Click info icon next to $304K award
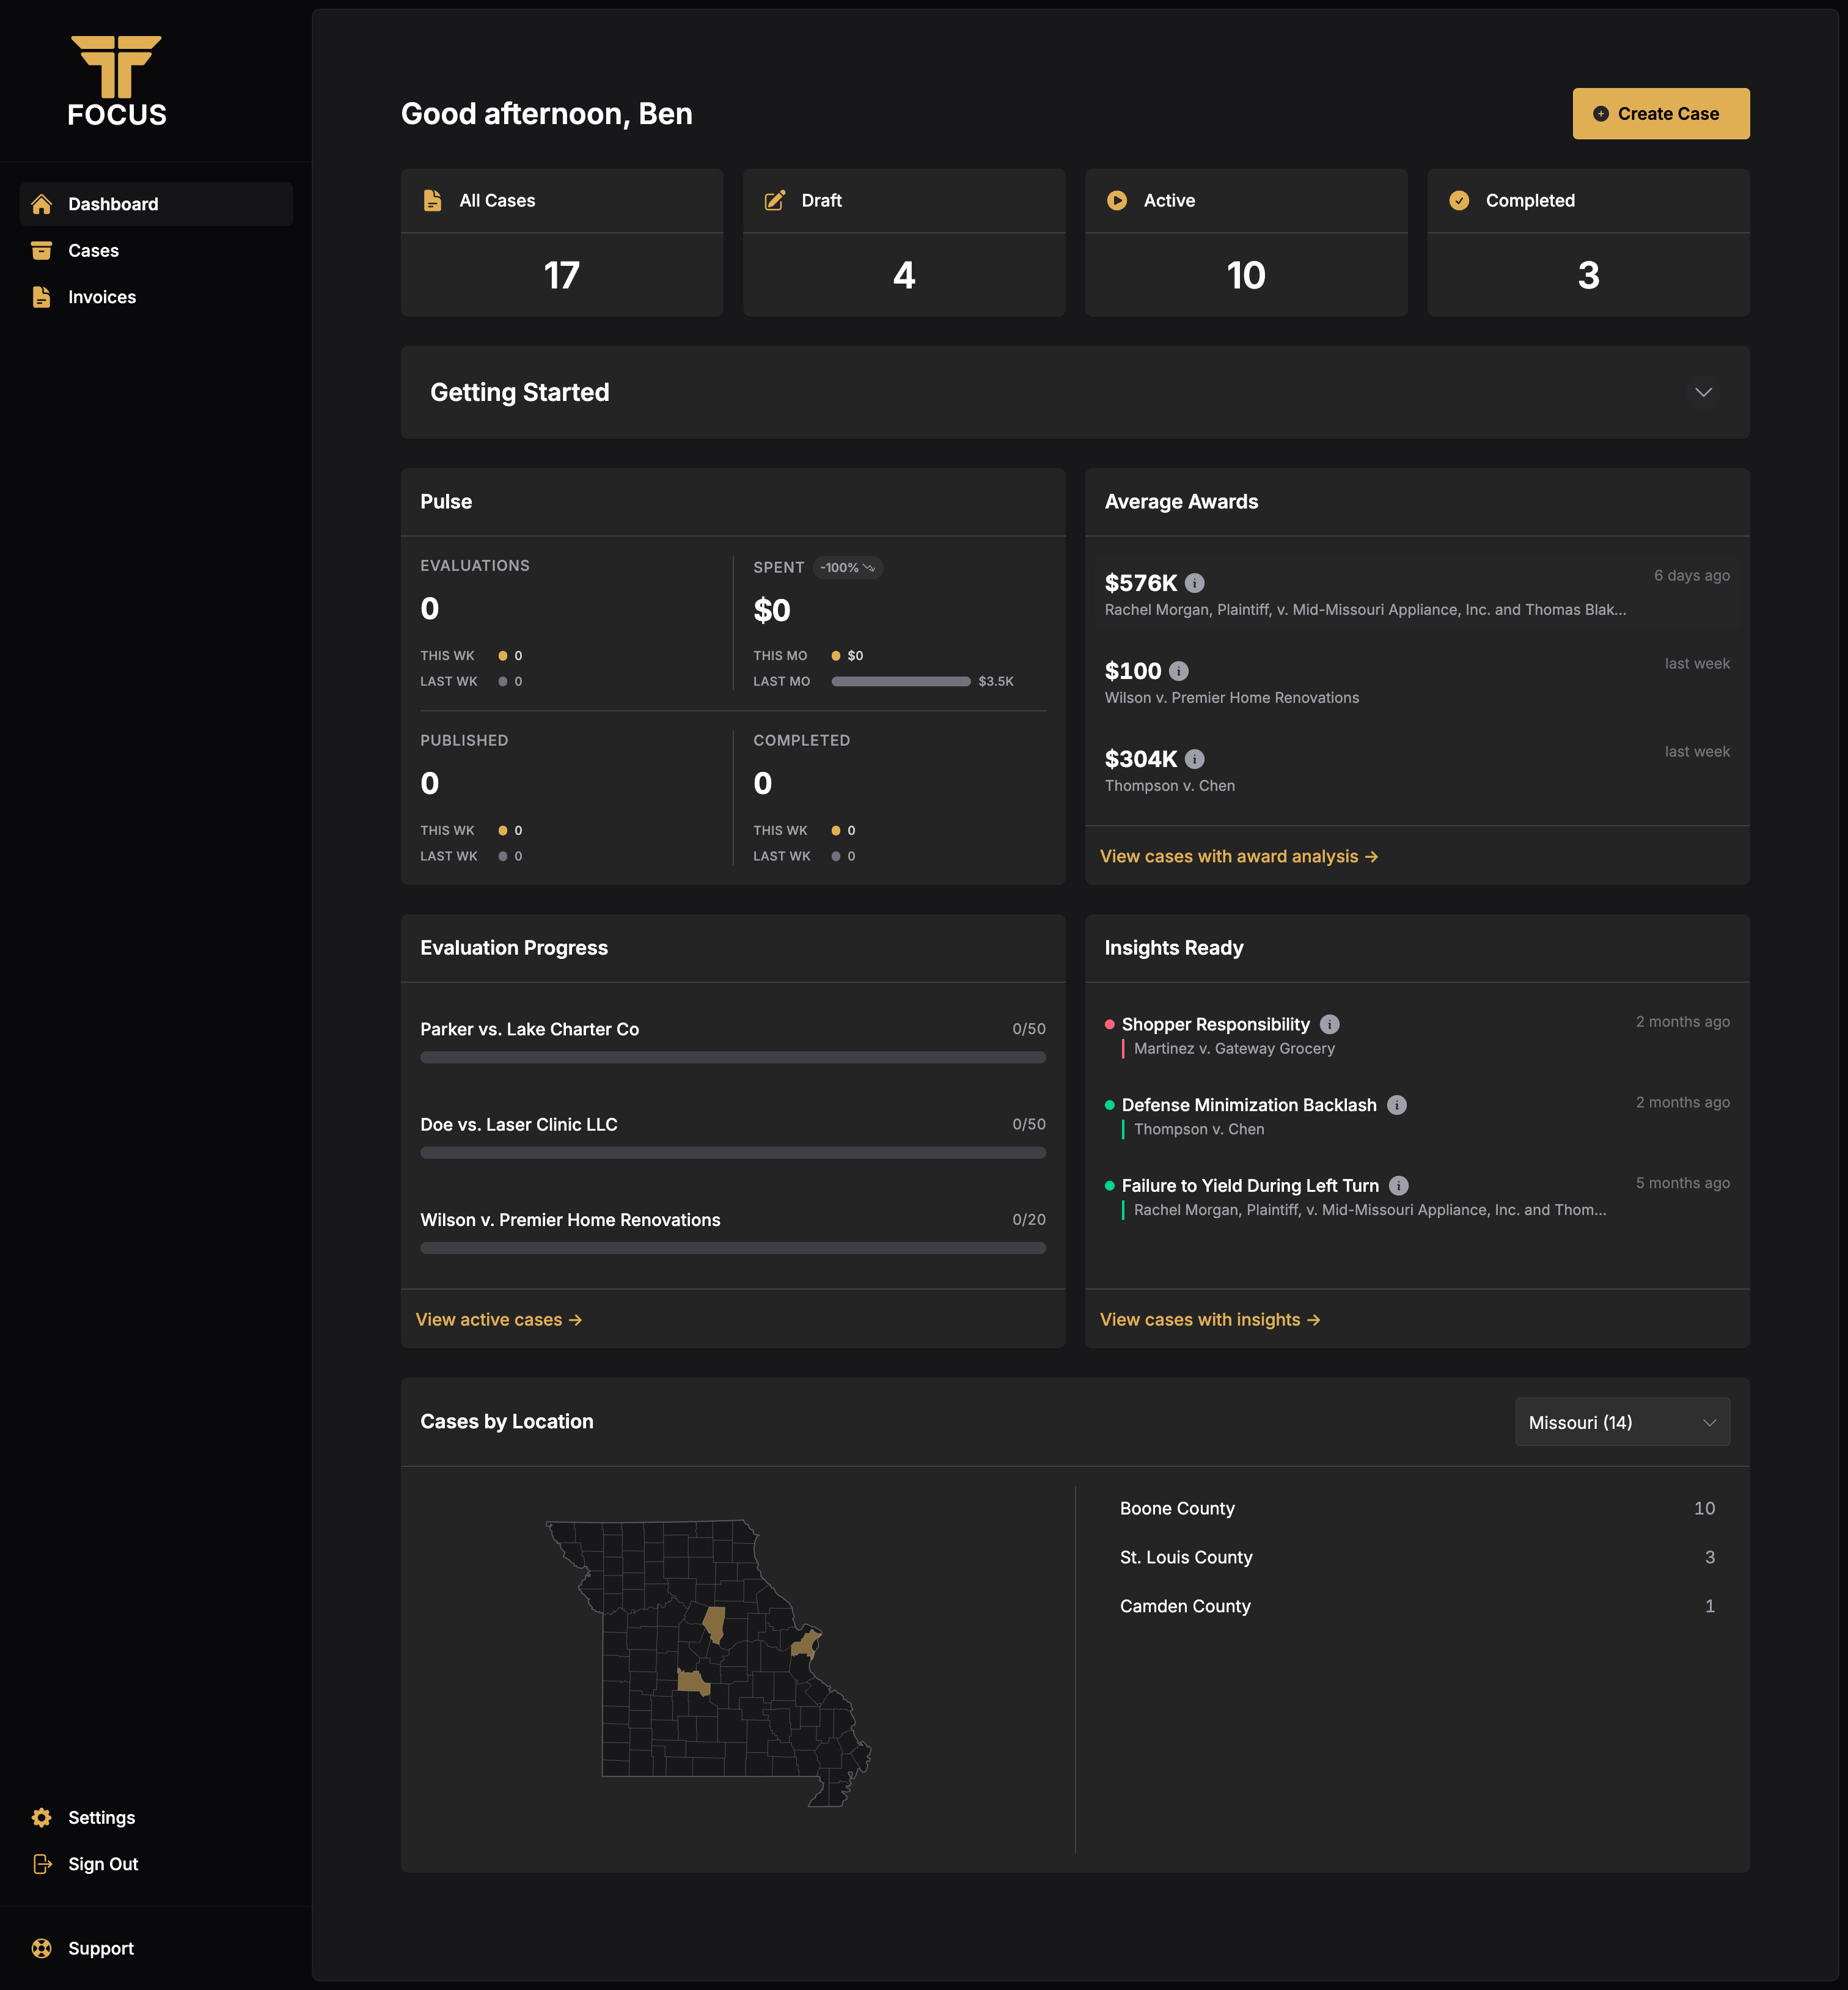 tap(1194, 759)
